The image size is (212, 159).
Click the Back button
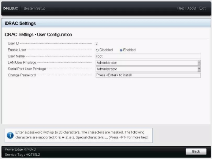click(x=196, y=151)
